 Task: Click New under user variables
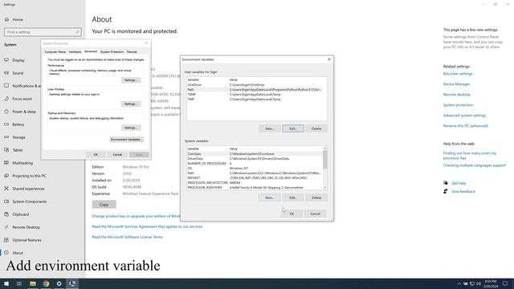pos(270,128)
